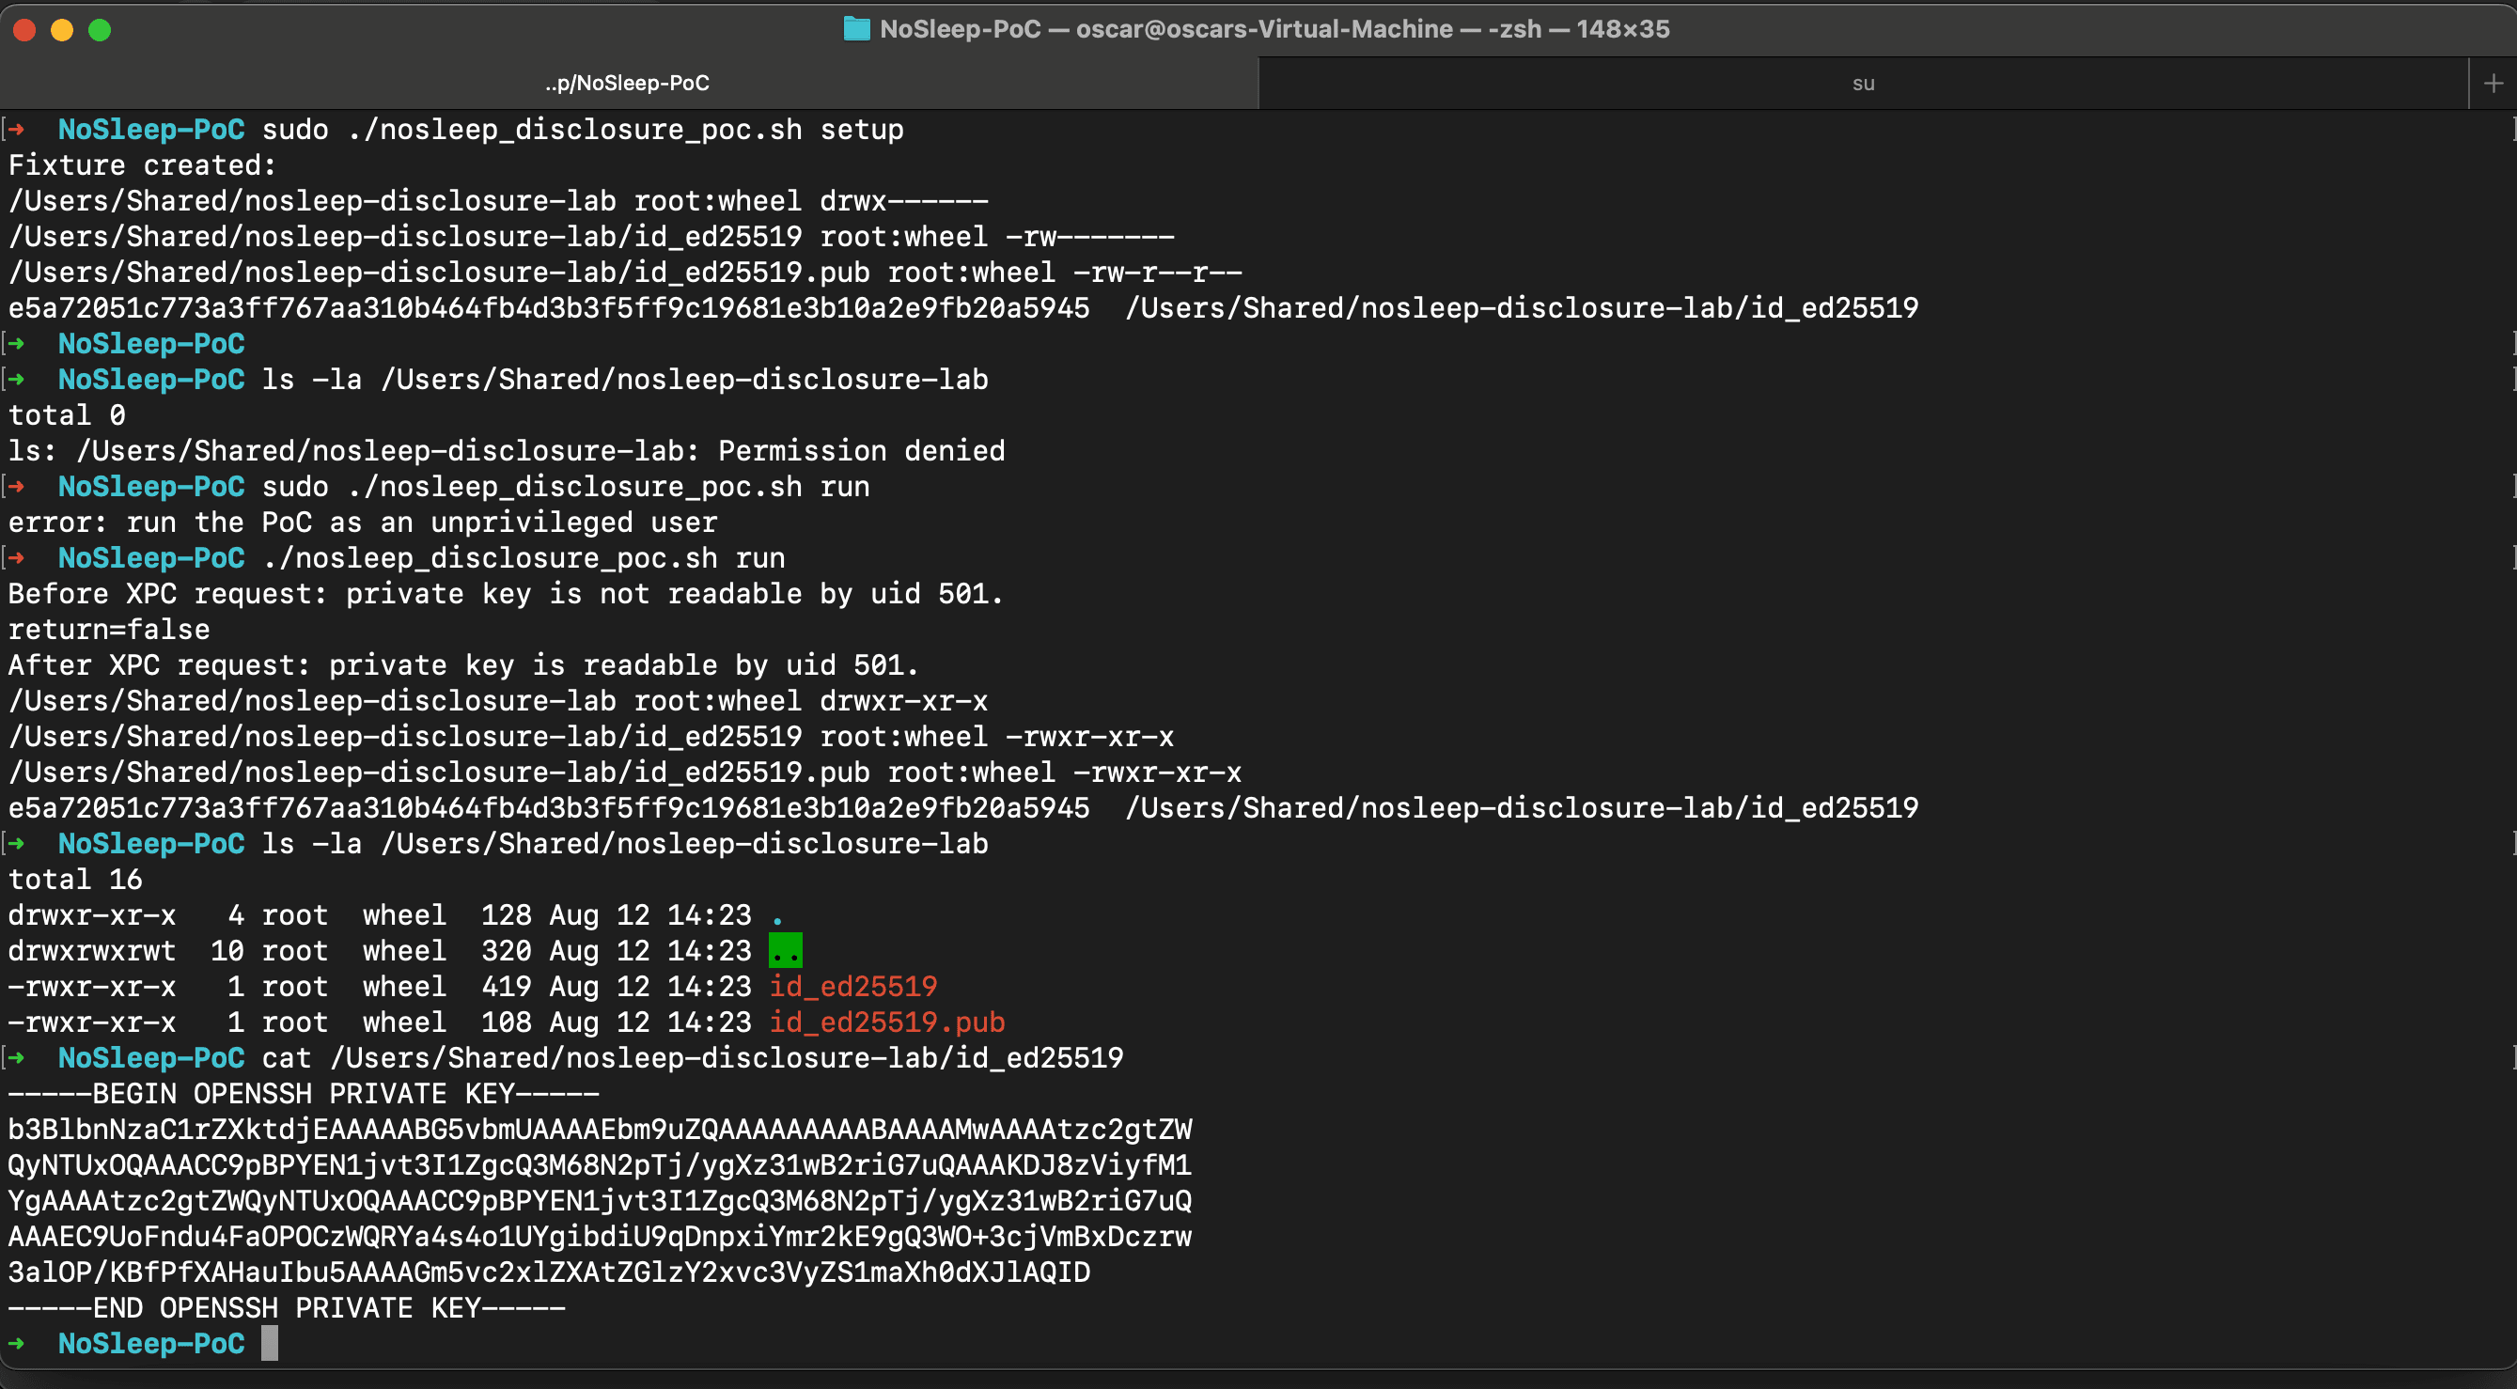Click the 'root:wheel drwx------' setup output line
Image resolution: width=2517 pixels, height=1389 pixels.
(498, 200)
